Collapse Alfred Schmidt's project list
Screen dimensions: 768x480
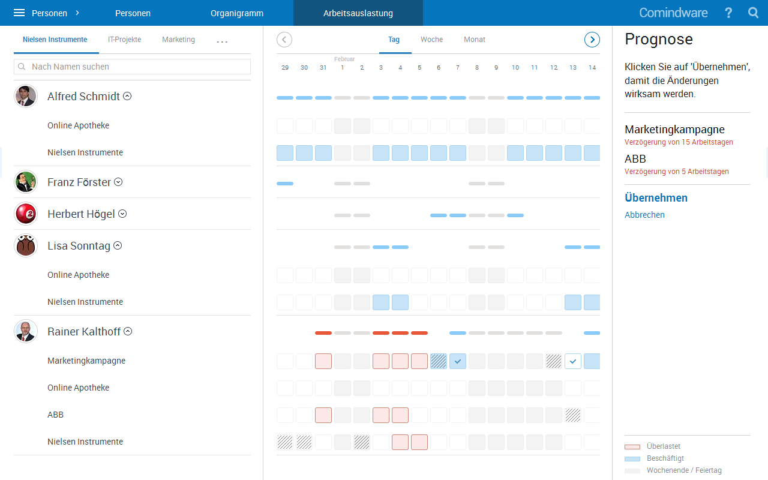click(127, 96)
